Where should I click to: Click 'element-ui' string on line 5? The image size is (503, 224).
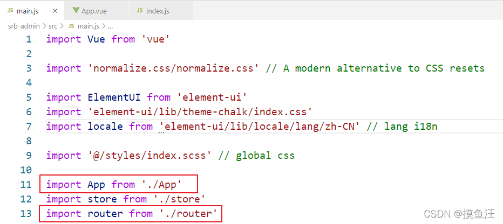click(x=212, y=97)
